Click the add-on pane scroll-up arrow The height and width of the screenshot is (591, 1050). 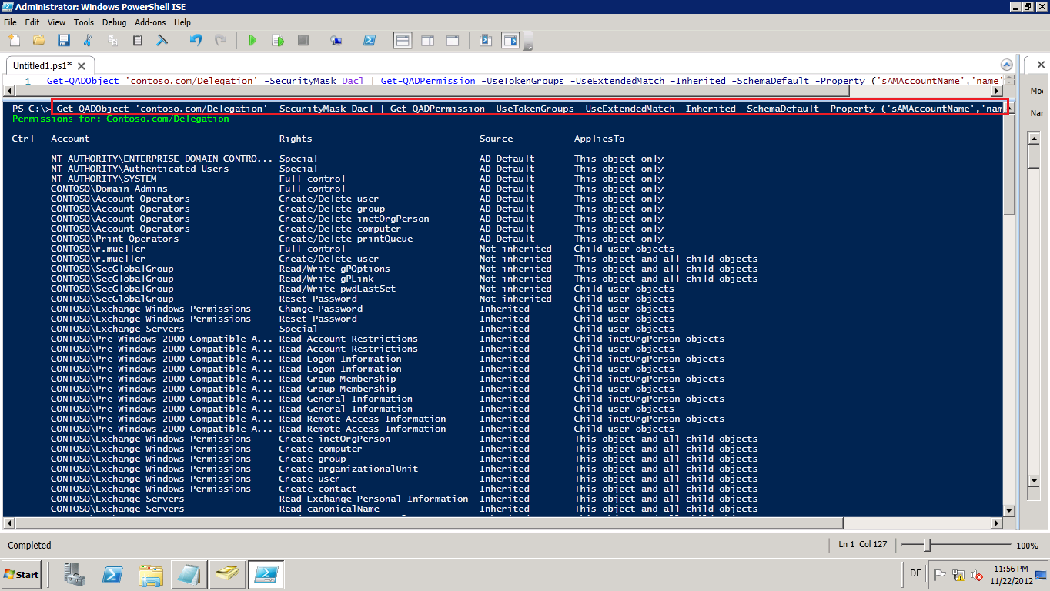(x=1034, y=138)
